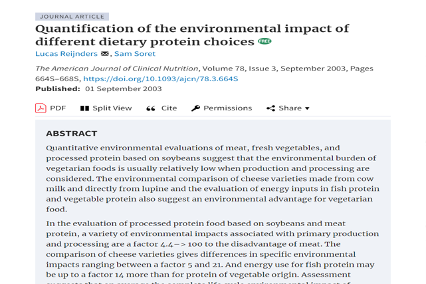Open the author page for Sam Soret
The width and height of the screenshot is (426, 284).
[135, 53]
